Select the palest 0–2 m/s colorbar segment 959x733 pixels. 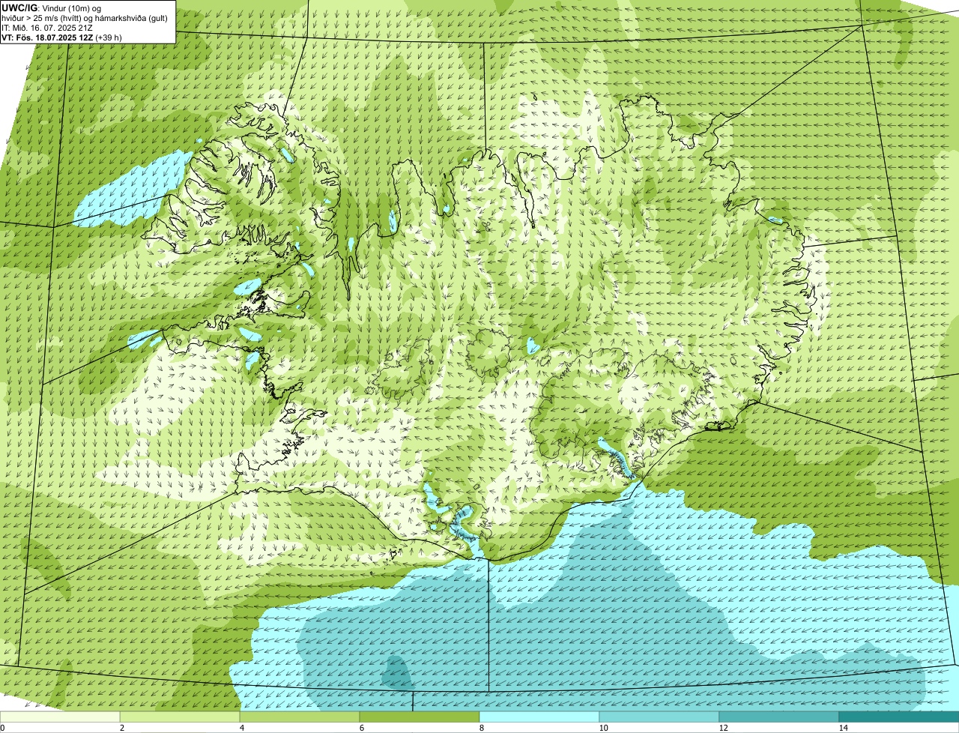(x=60, y=717)
